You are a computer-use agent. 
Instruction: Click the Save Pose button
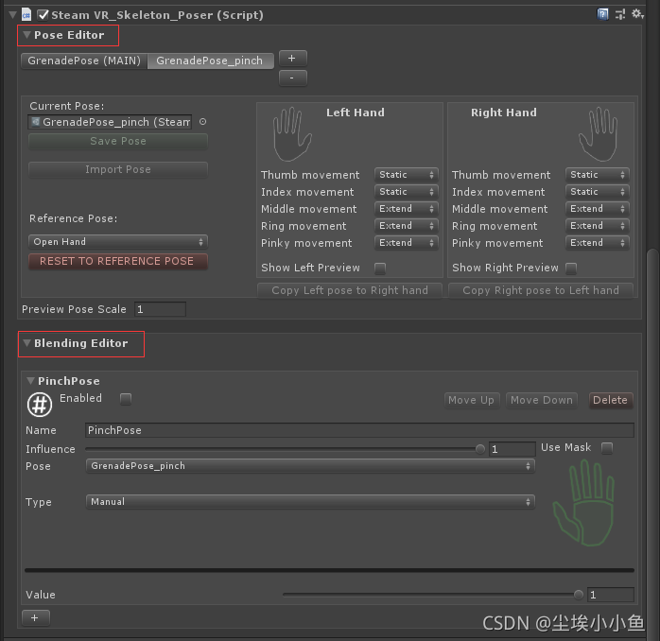tap(118, 141)
